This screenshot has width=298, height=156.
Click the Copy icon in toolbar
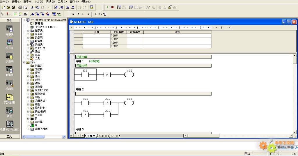[x=37, y=7]
